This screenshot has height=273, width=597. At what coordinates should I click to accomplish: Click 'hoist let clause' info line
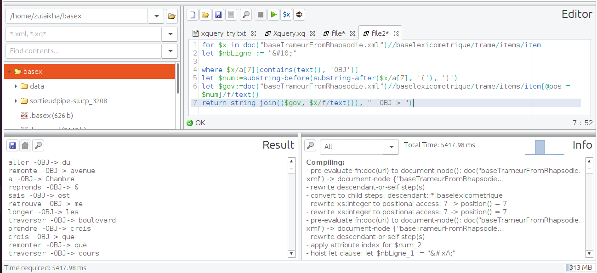pos(381,253)
